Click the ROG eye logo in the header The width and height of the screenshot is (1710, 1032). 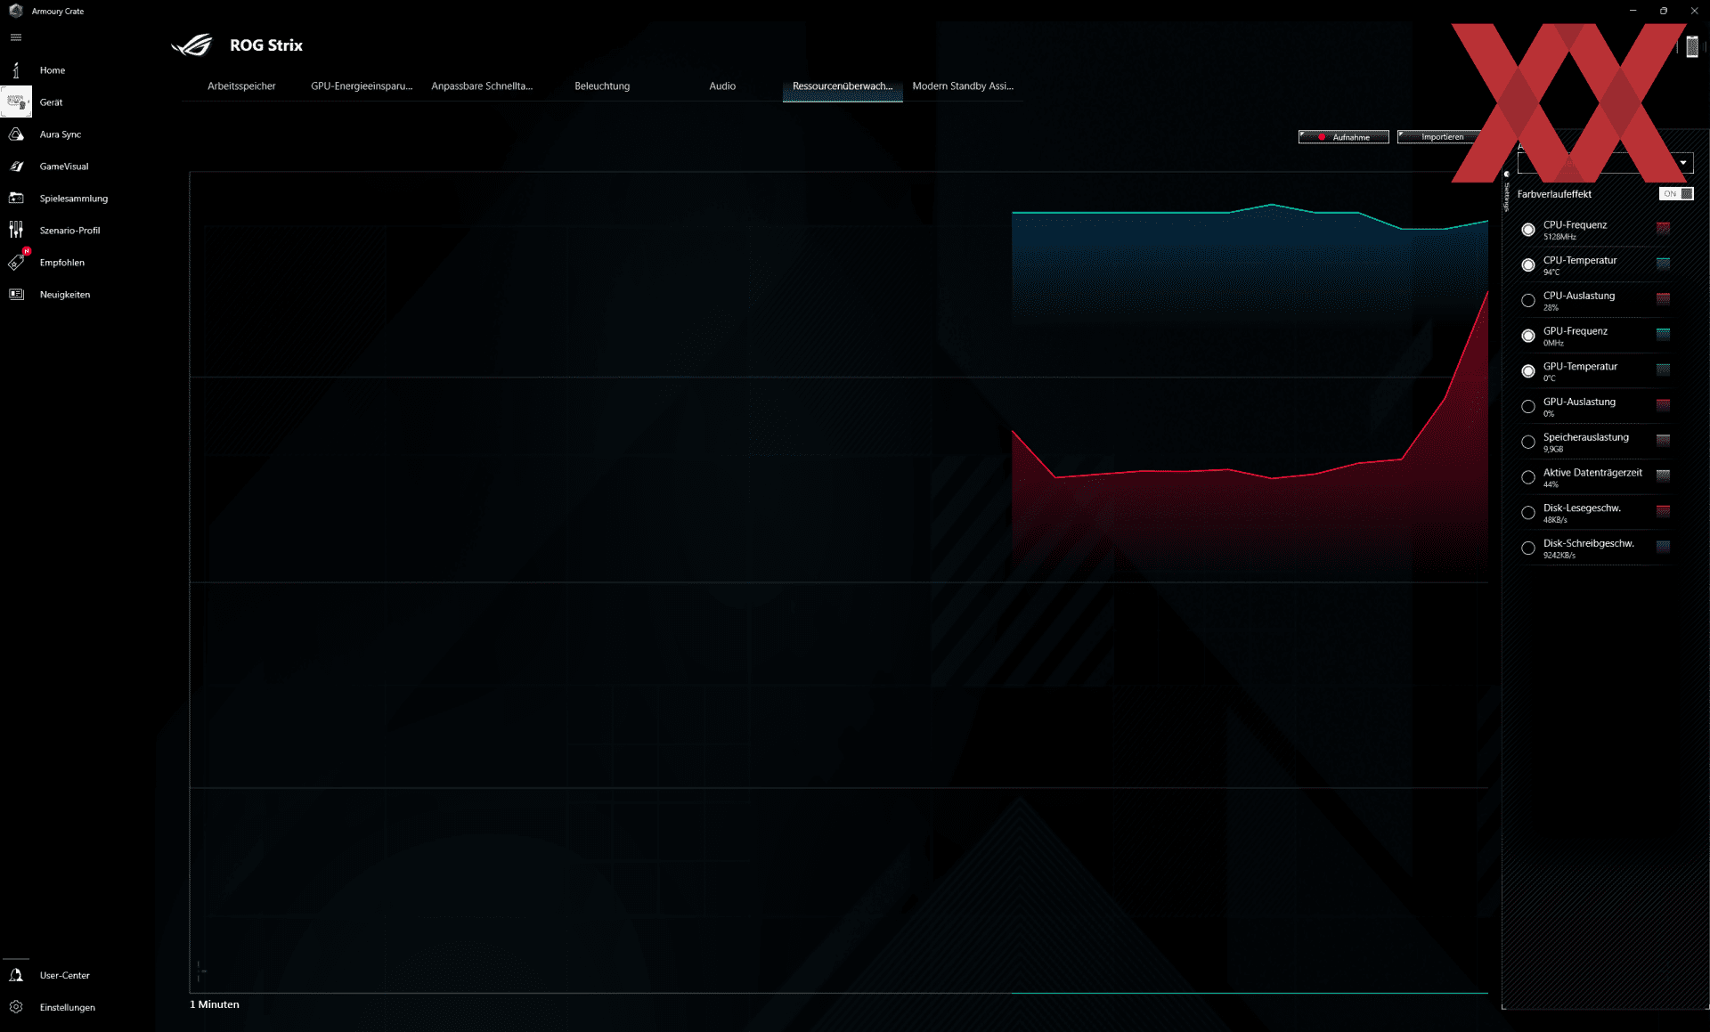coord(191,45)
